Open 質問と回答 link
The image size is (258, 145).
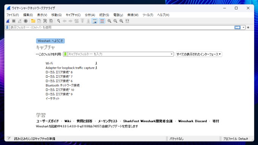click(84, 121)
